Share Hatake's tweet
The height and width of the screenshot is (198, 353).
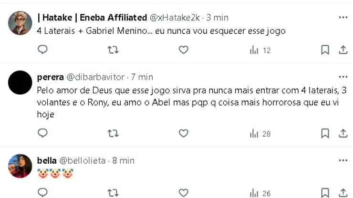click(343, 50)
